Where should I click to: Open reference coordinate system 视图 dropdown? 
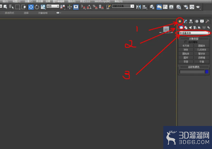click(53, 6)
